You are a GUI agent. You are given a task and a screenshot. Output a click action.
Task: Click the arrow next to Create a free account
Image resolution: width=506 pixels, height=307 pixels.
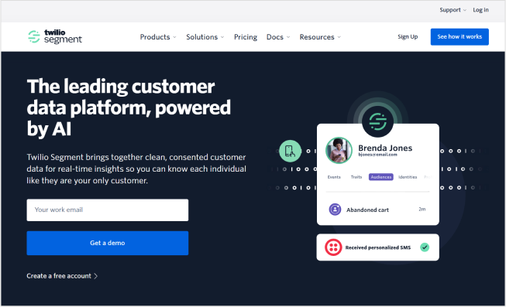[95, 276]
